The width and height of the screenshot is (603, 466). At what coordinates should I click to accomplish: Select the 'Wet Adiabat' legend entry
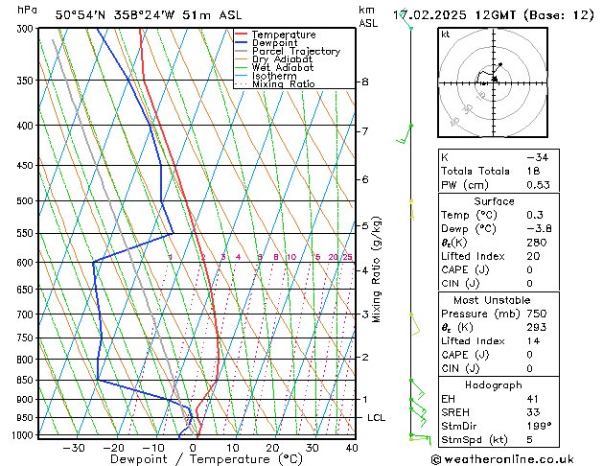click(x=274, y=67)
